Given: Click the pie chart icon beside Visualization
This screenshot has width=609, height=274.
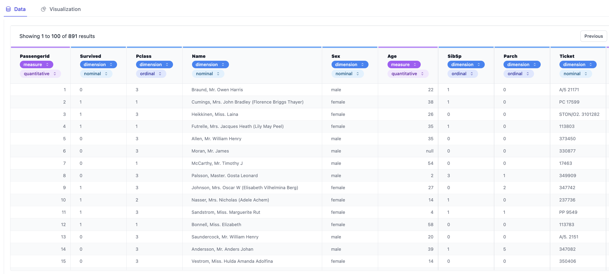Looking at the screenshot, I should point(43,9).
